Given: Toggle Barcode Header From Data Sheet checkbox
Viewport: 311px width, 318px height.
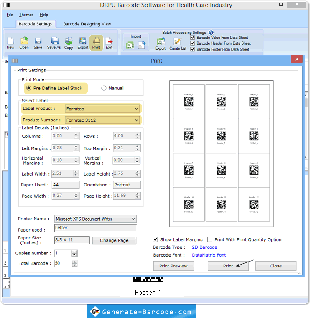Looking at the screenshot, I should [x=193, y=43].
